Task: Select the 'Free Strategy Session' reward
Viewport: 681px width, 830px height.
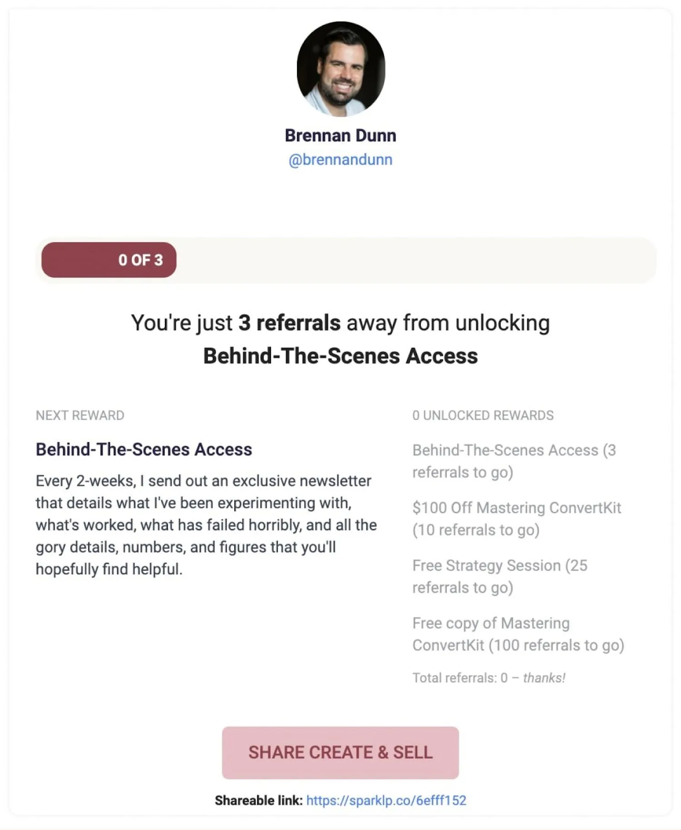Action: click(499, 576)
